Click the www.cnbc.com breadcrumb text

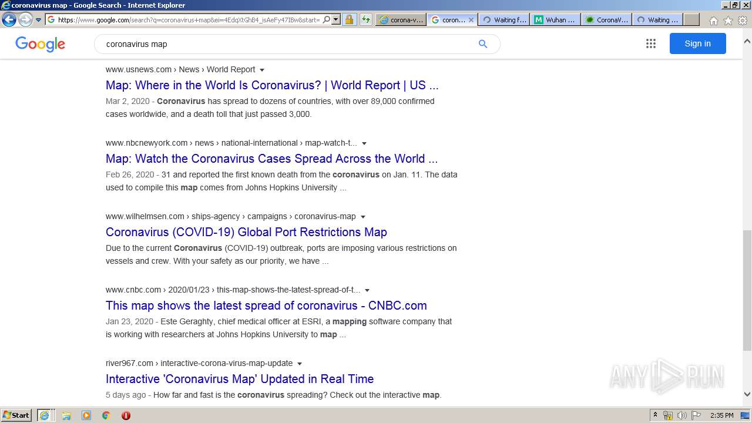coord(133,290)
